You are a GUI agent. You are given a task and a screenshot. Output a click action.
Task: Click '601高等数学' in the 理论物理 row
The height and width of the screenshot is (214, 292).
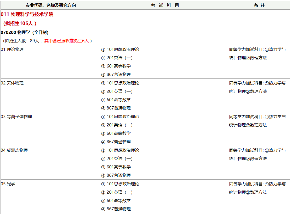119,66
